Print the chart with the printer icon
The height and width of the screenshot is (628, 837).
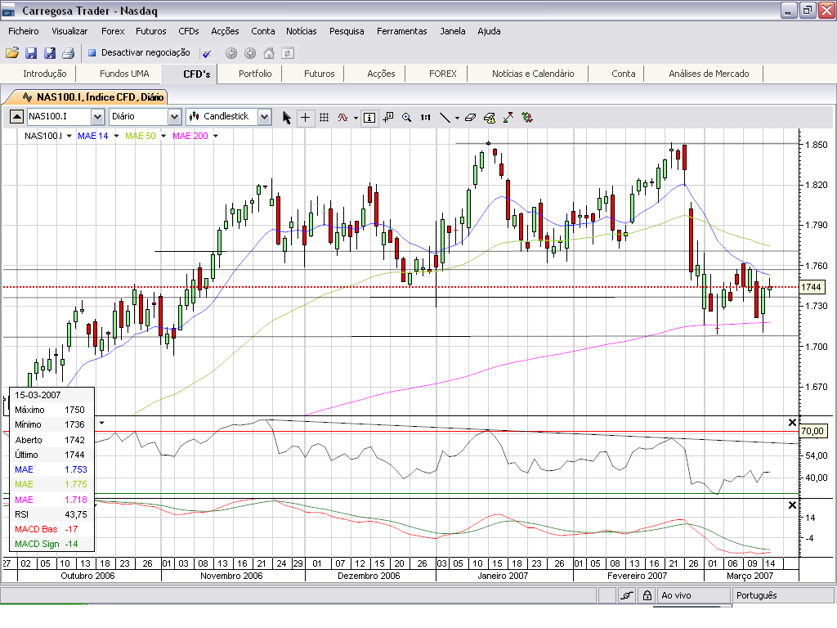[x=69, y=53]
